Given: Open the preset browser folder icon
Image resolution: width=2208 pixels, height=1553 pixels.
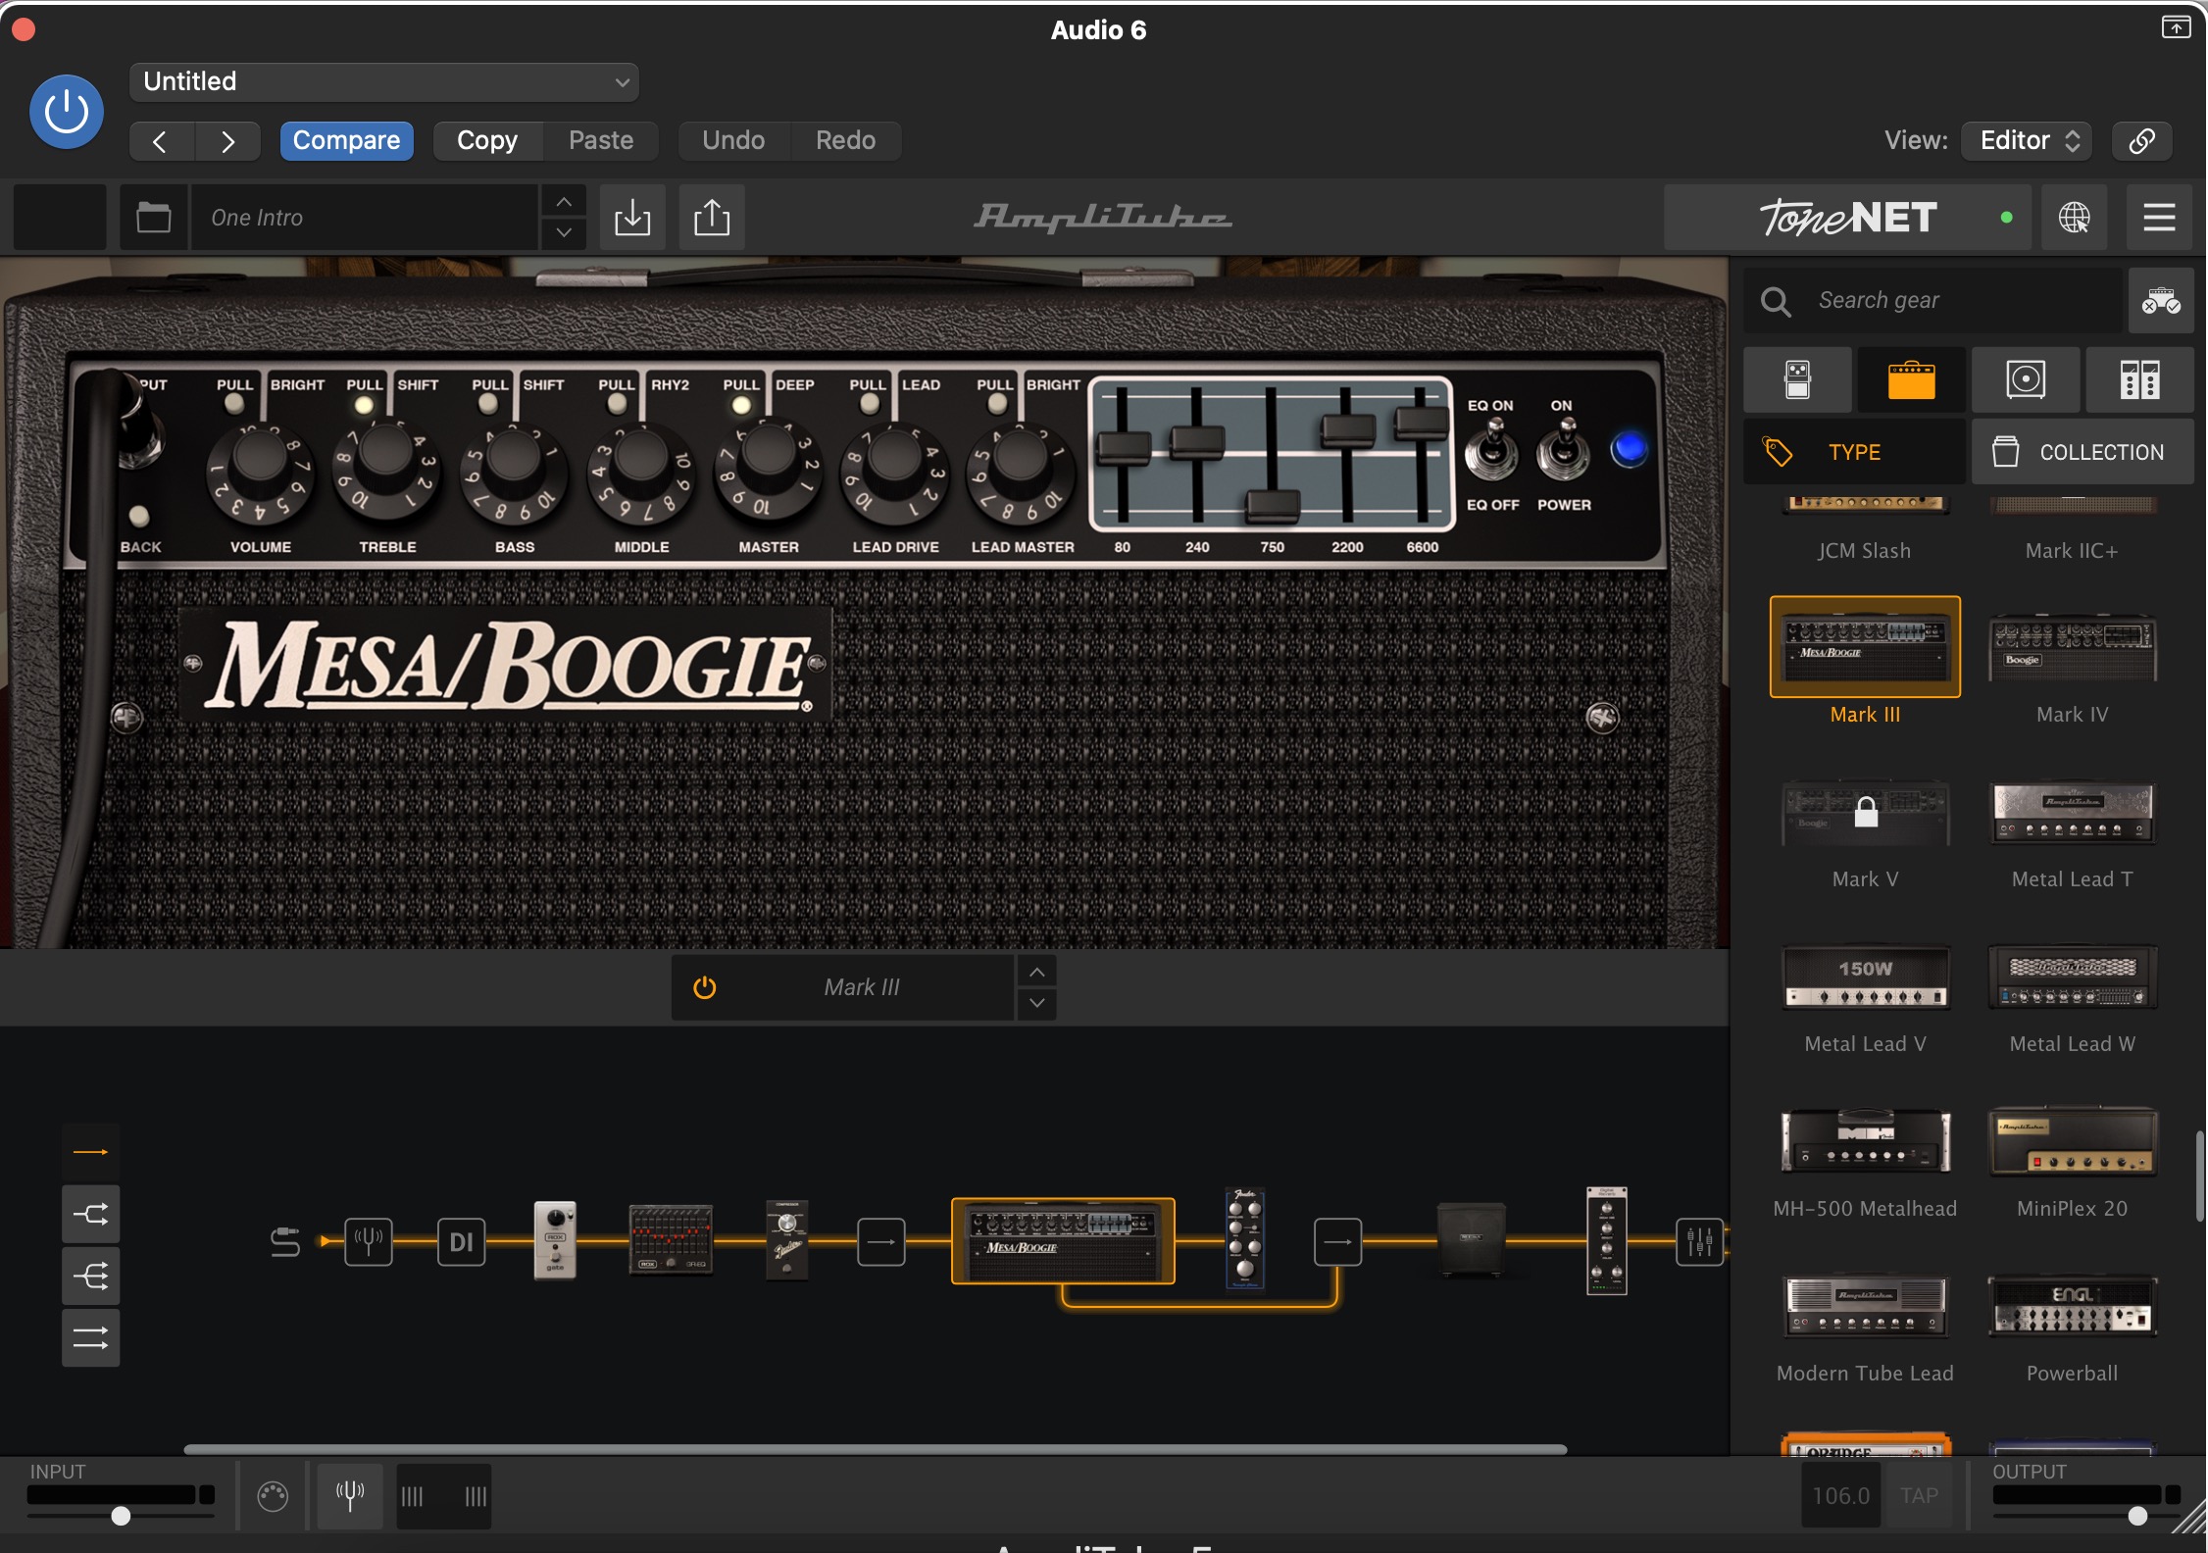Looking at the screenshot, I should 153,218.
